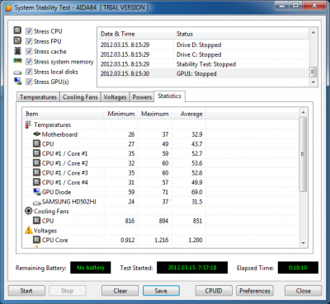Disable Stress system memory checkbox

click(x=29, y=62)
